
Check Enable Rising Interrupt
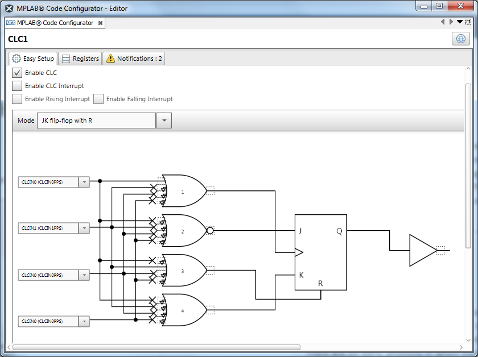click(x=17, y=99)
